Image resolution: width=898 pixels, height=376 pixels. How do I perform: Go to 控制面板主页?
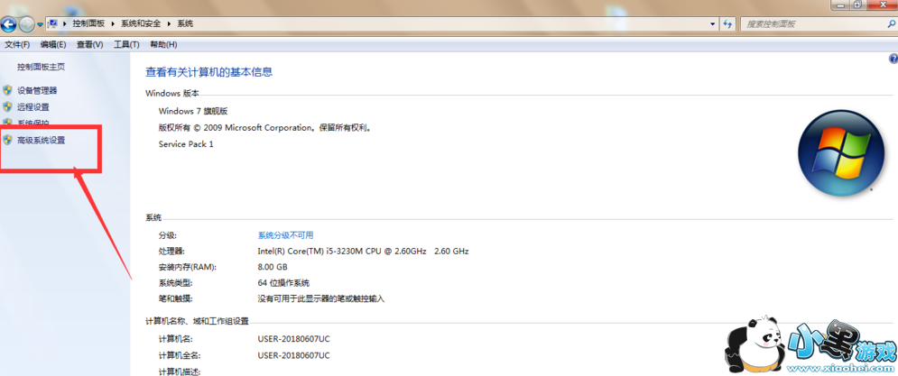(42, 67)
